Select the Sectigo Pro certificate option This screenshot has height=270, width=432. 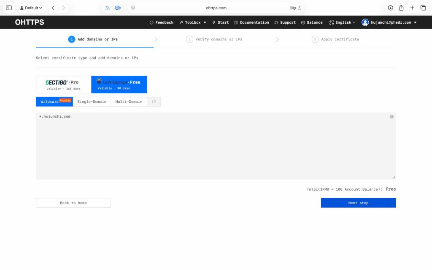tap(63, 84)
